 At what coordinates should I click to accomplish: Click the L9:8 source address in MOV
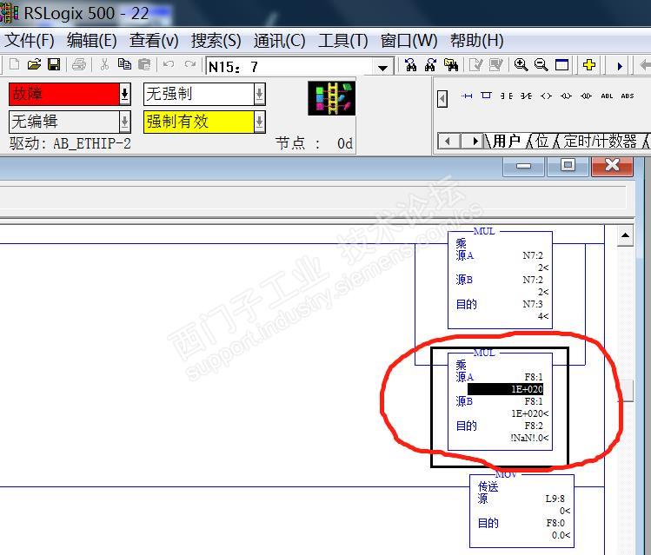pos(555,499)
